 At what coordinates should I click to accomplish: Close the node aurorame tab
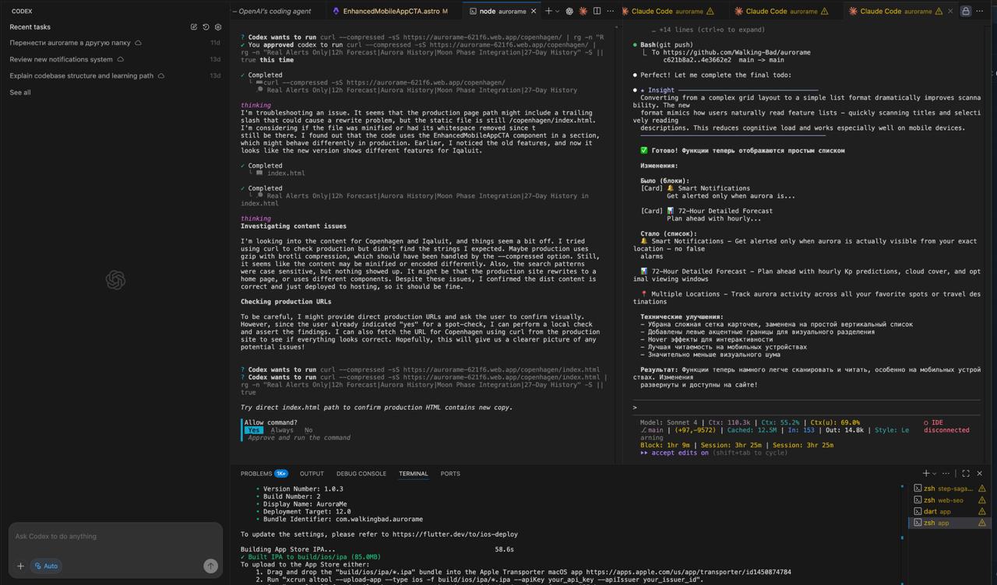pyautogui.click(x=534, y=12)
